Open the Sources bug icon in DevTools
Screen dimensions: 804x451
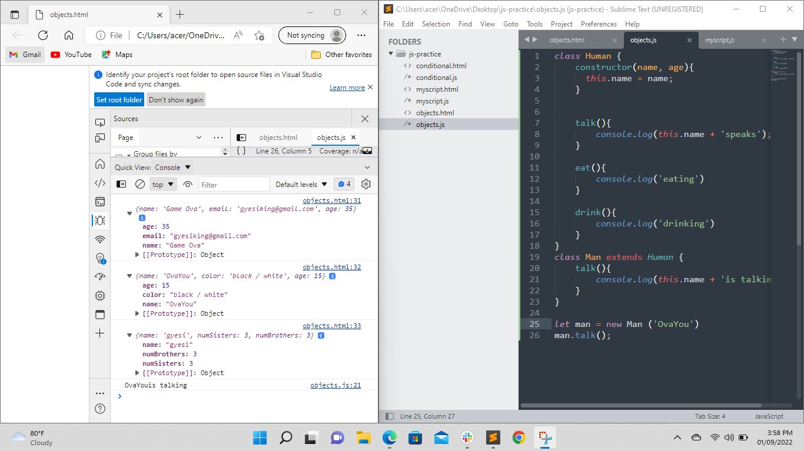pyautogui.click(x=100, y=221)
